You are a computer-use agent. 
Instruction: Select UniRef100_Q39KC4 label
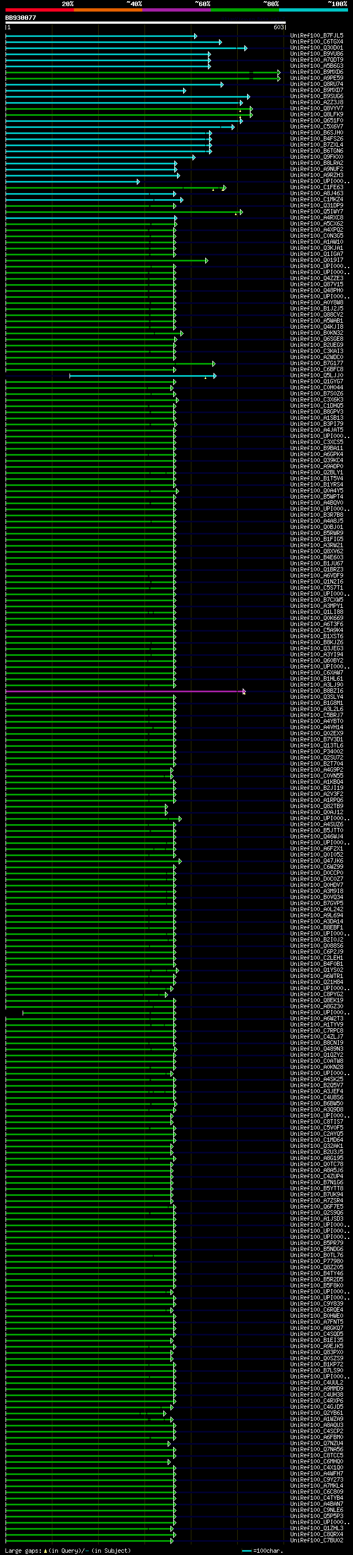pyautogui.click(x=317, y=461)
